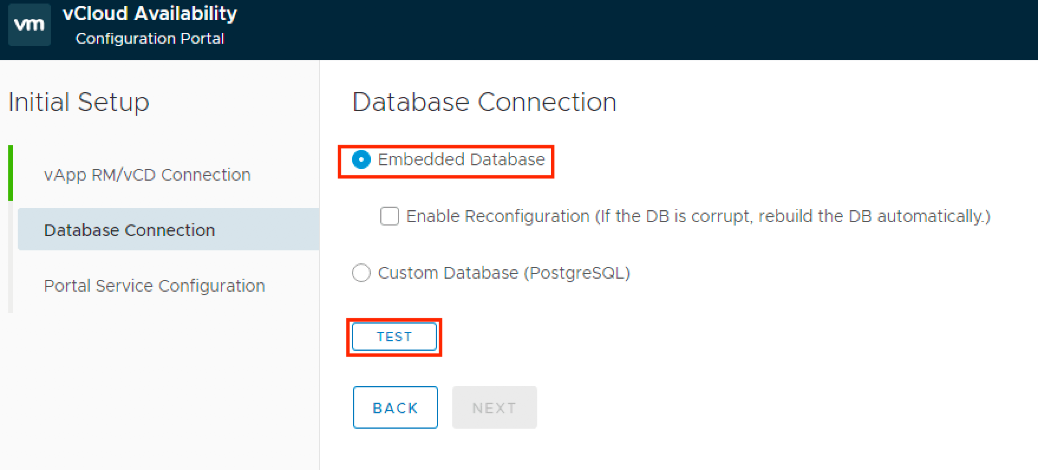Click the disabled NEXT button
The width and height of the screenshot is (1038, 470).
(x=494, y=407)
